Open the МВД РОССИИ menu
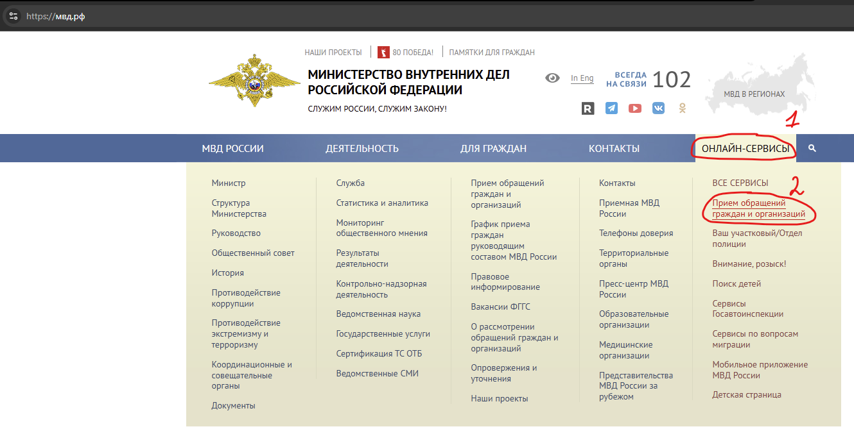Viewport: 854px width, 429px height. click(x=232, y=148)
